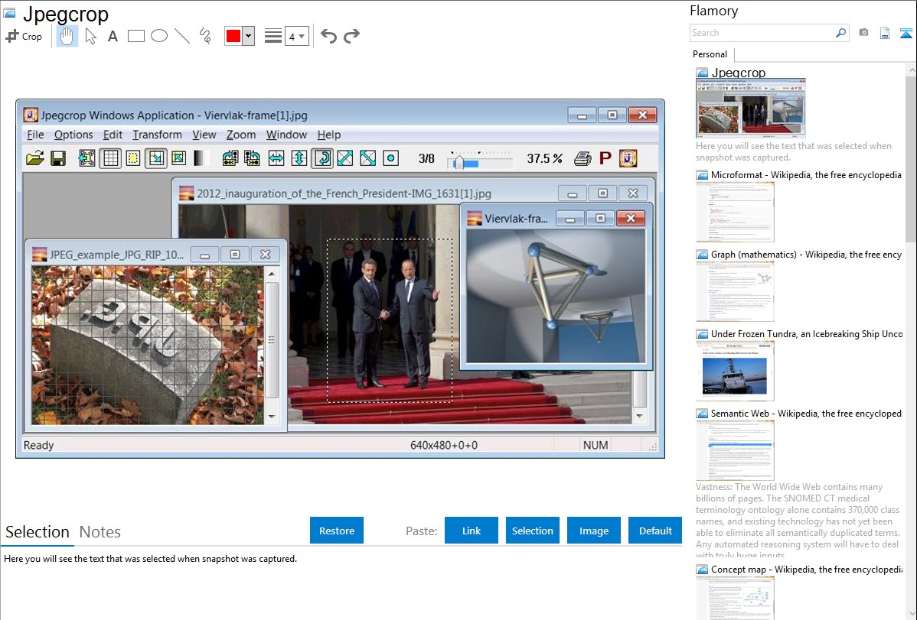Click the Under Frozen Tundra ship thumbnail

(x=735, y=371)
